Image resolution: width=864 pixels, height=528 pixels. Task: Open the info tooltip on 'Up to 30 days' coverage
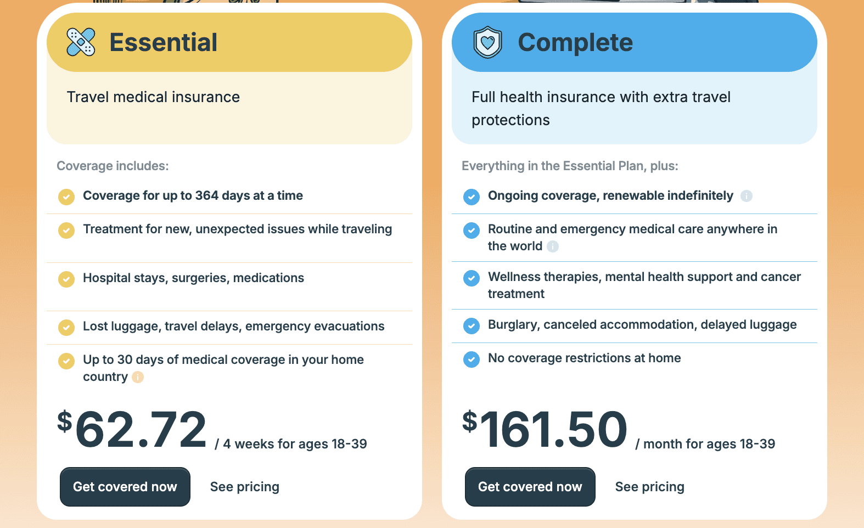(x=138, y=377)
